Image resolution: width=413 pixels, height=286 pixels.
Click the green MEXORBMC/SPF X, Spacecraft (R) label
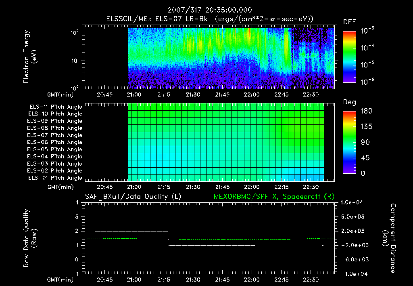coord(274,197)
